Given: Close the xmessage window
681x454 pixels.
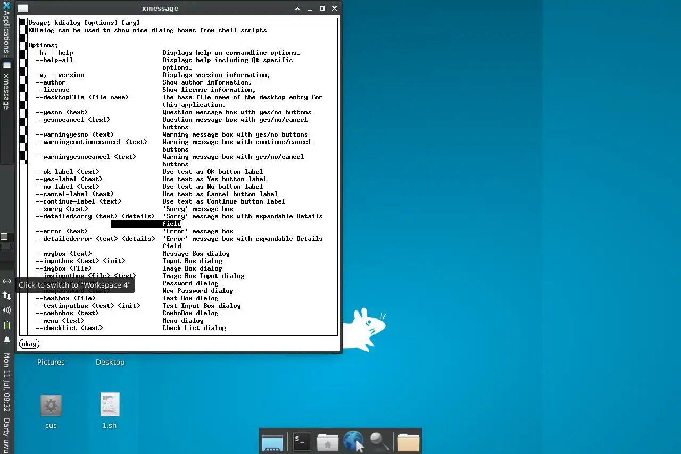Looking at the screenshot, I should [334, 9].
